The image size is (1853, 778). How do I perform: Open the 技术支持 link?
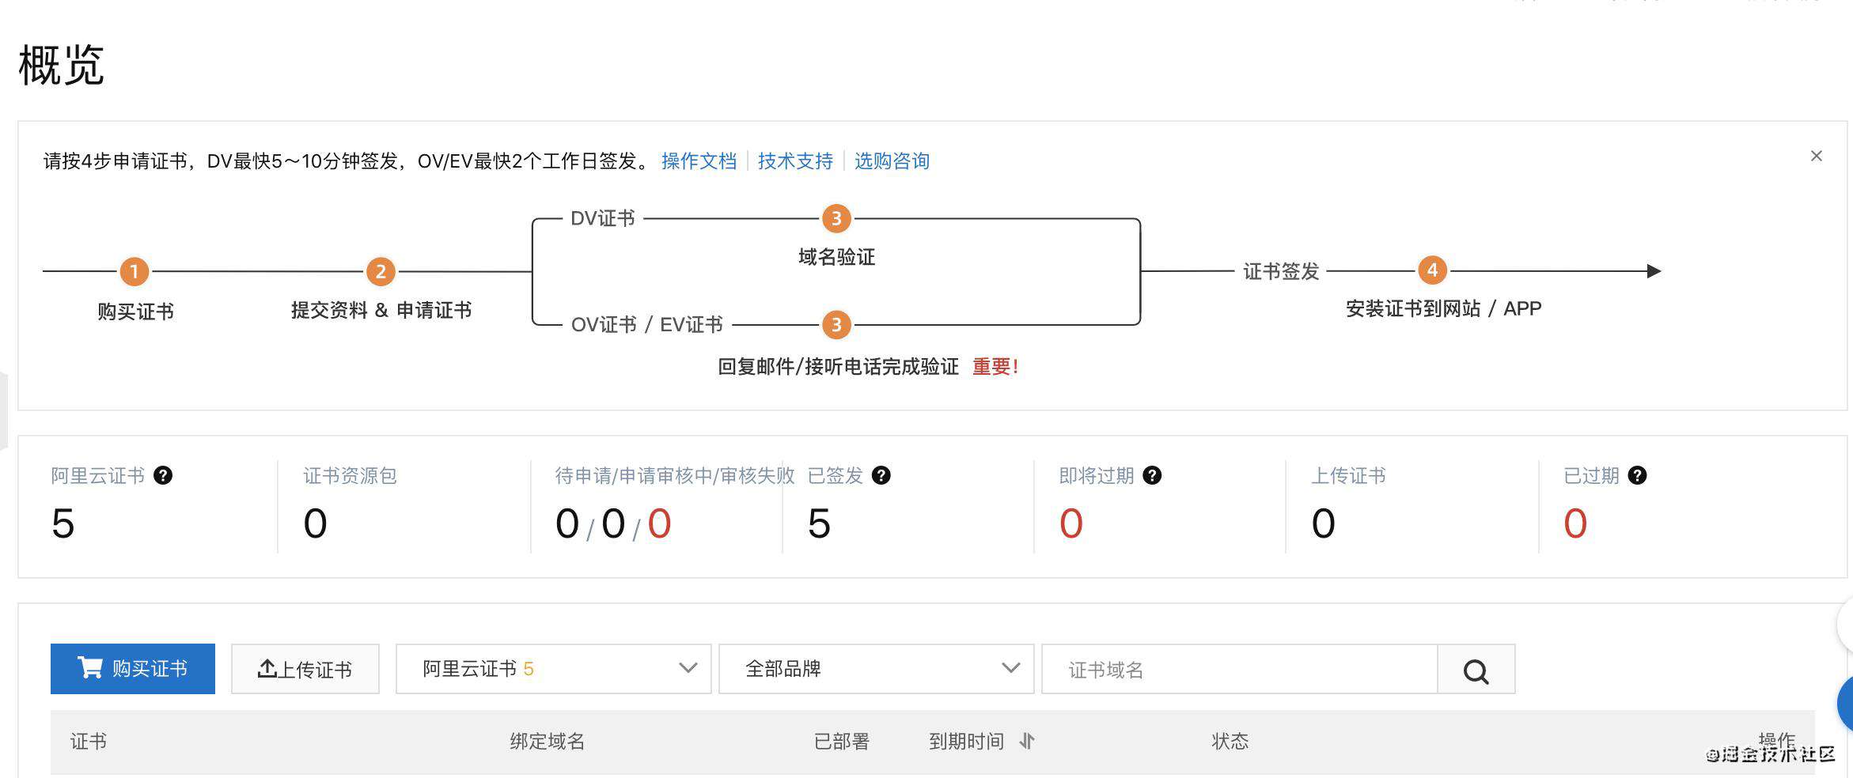(x=795, y=161)
